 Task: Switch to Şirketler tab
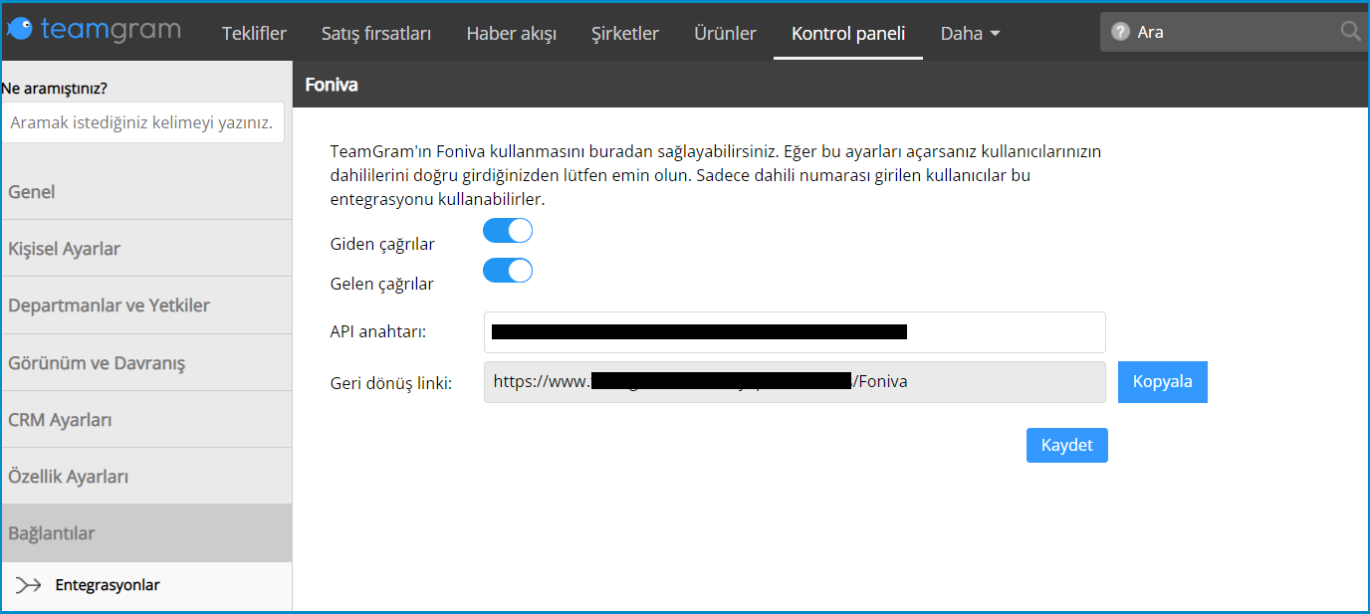pos(625,33)
